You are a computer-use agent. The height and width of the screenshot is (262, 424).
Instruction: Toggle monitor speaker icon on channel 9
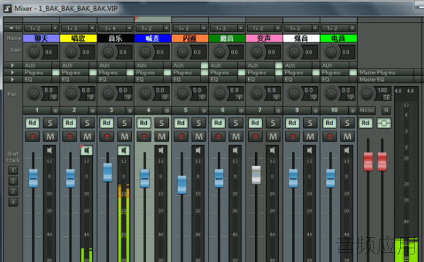coord(309,150)
